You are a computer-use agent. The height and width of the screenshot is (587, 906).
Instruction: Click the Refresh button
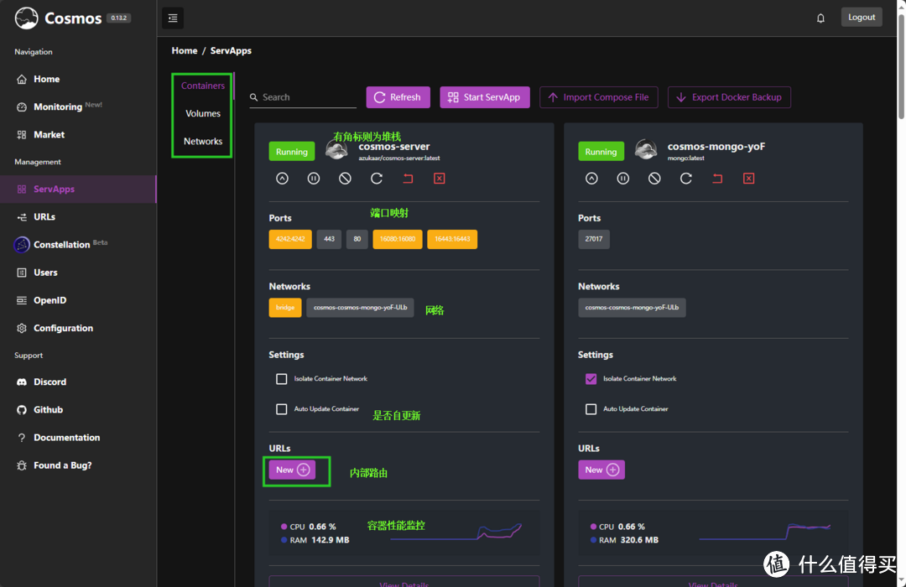point(398,97)
